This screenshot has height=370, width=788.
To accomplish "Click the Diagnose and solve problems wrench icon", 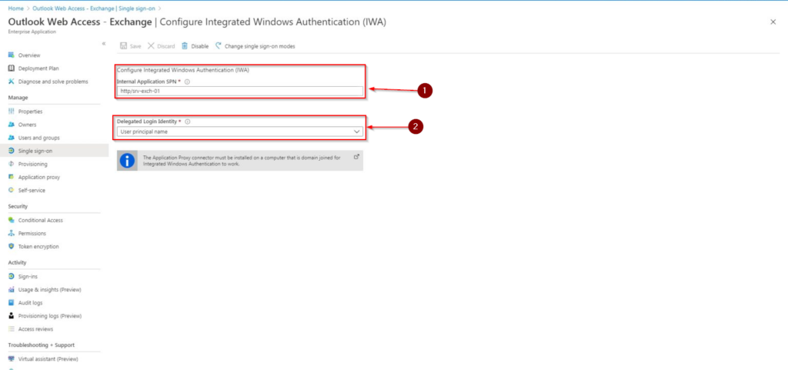I will point(11,82).
